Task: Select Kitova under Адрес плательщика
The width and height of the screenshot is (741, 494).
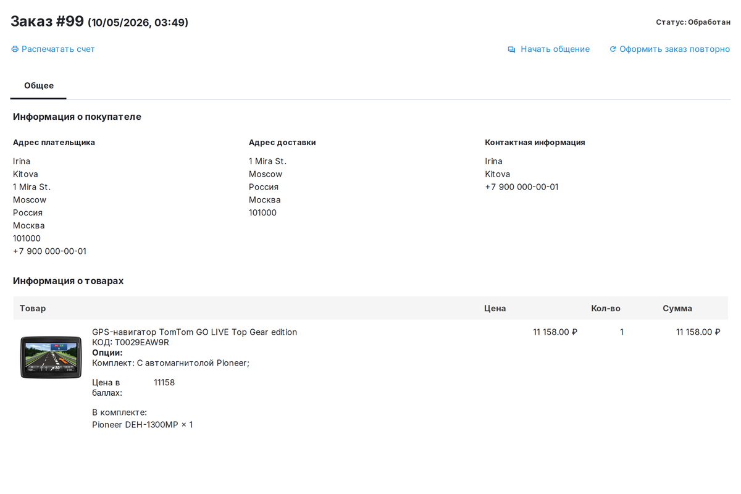Action: click(25, 174)
